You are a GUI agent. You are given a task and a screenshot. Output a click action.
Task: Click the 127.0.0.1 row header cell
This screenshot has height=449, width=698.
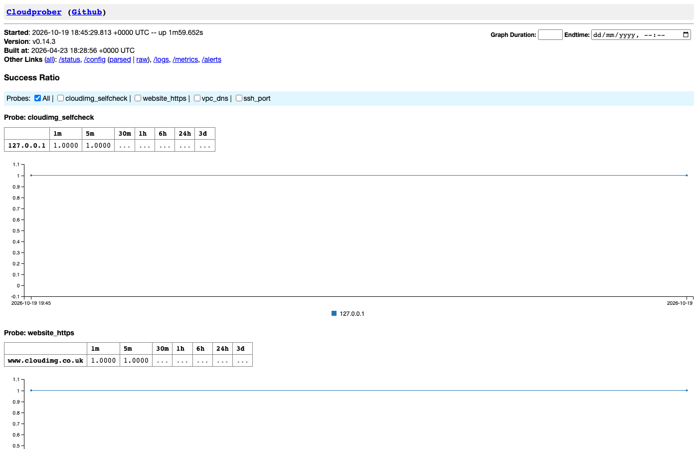27,146
